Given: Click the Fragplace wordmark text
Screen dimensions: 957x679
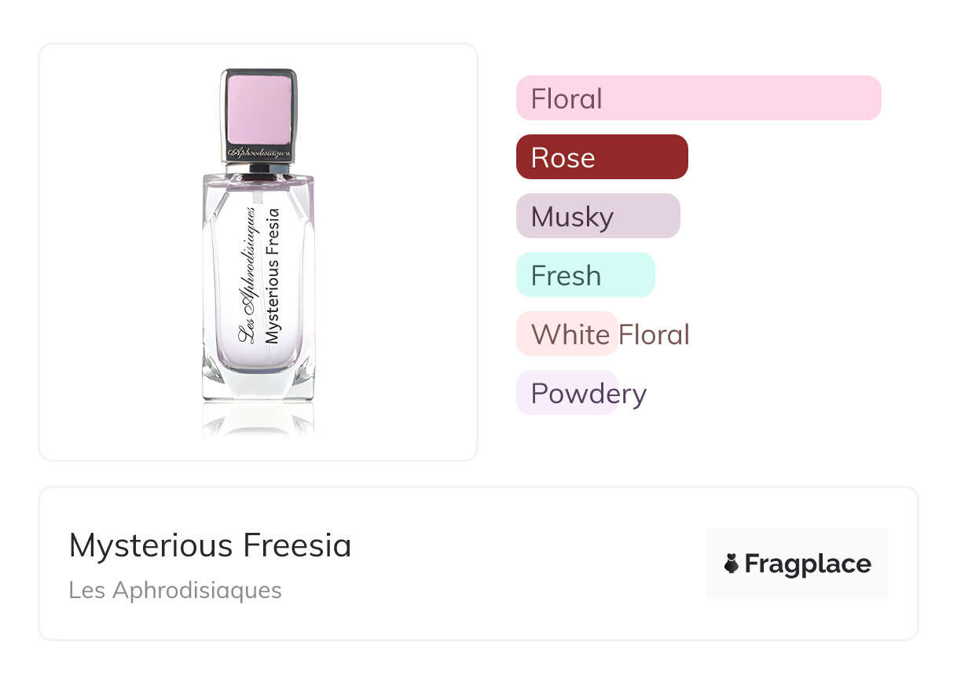Looking at the screenshot, I should (x=808, y=563).
